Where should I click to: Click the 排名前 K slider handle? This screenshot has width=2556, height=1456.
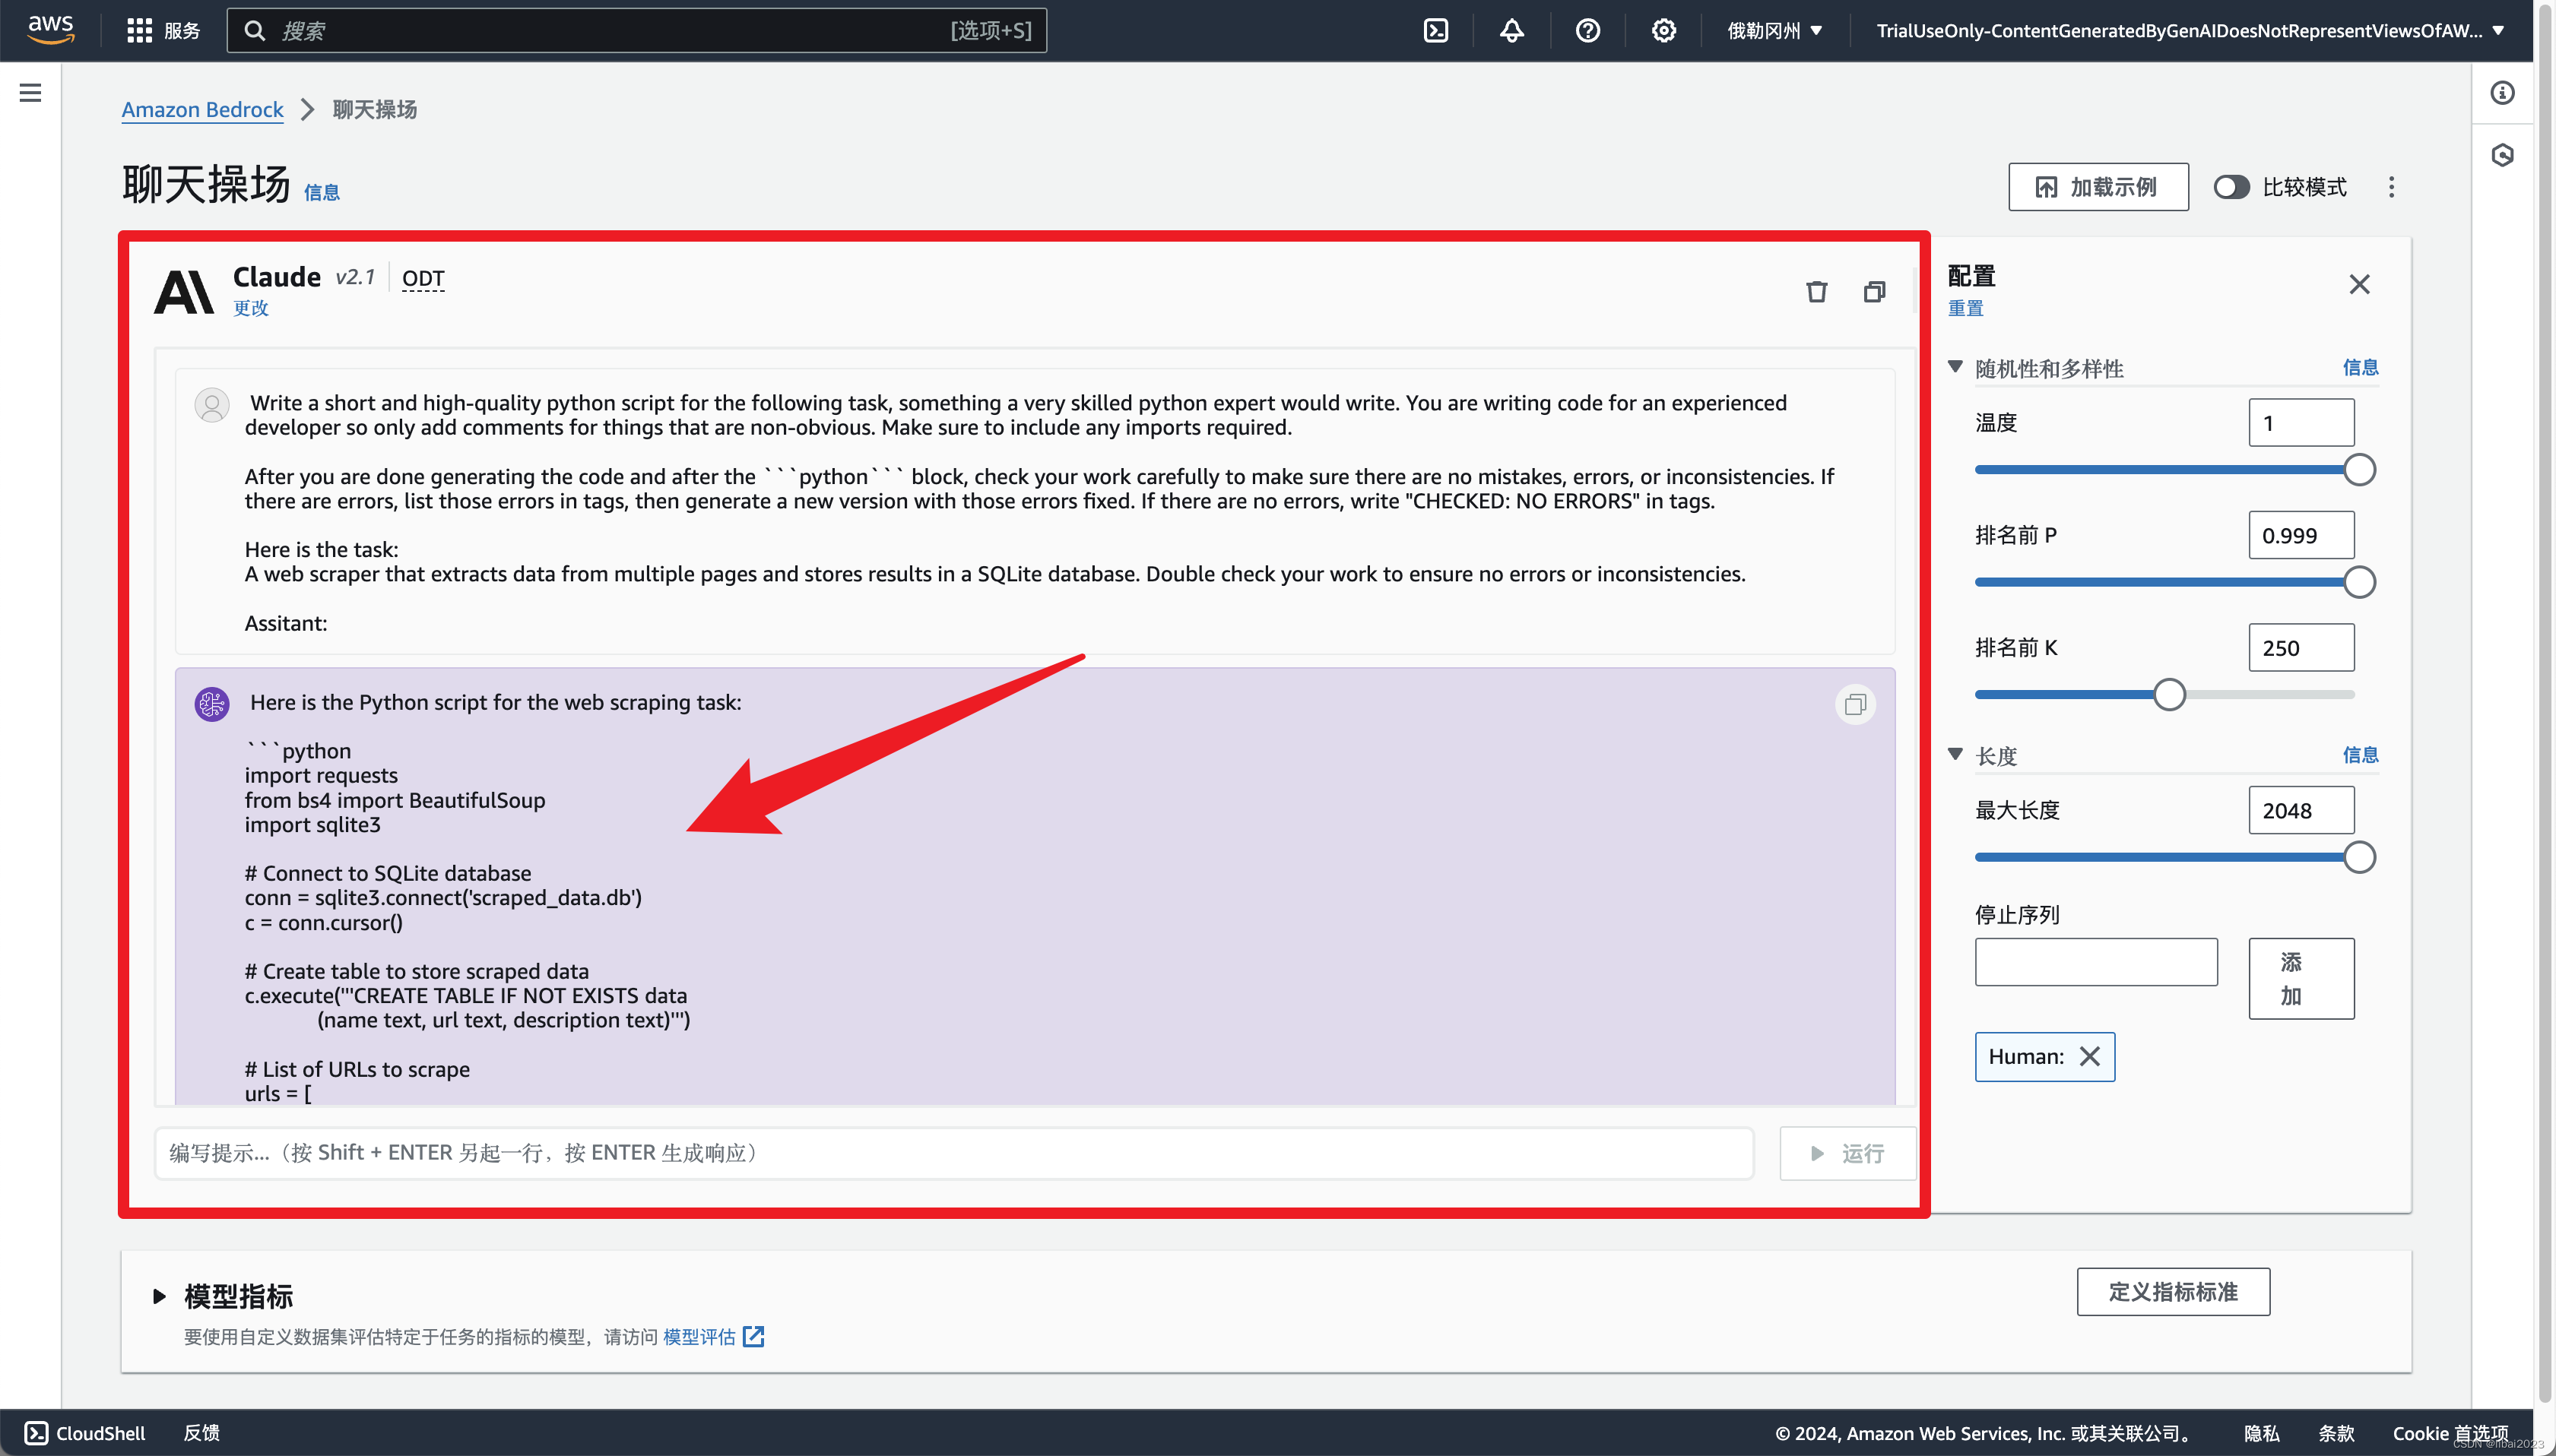[2169, 694]
